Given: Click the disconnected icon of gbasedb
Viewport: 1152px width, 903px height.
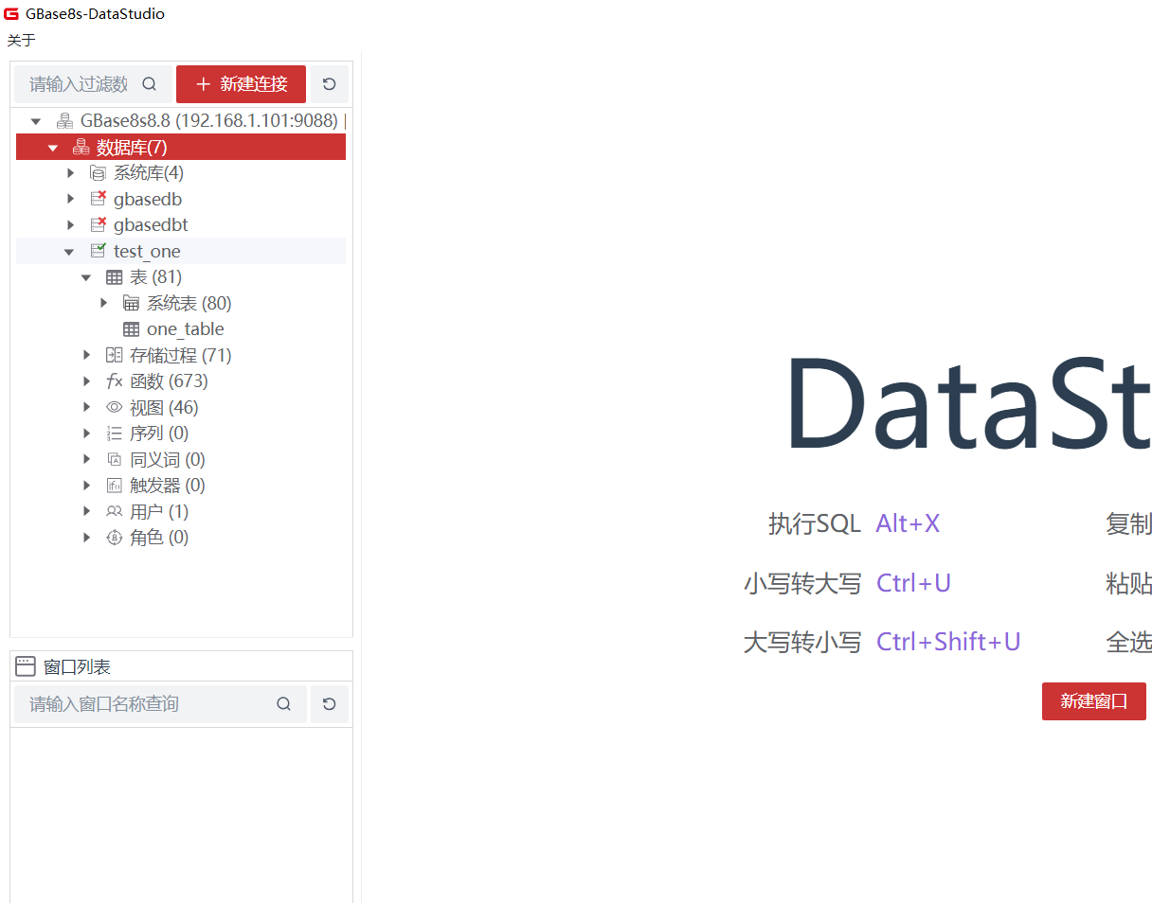Looking at the screenshot, I should tap(98, 199).
